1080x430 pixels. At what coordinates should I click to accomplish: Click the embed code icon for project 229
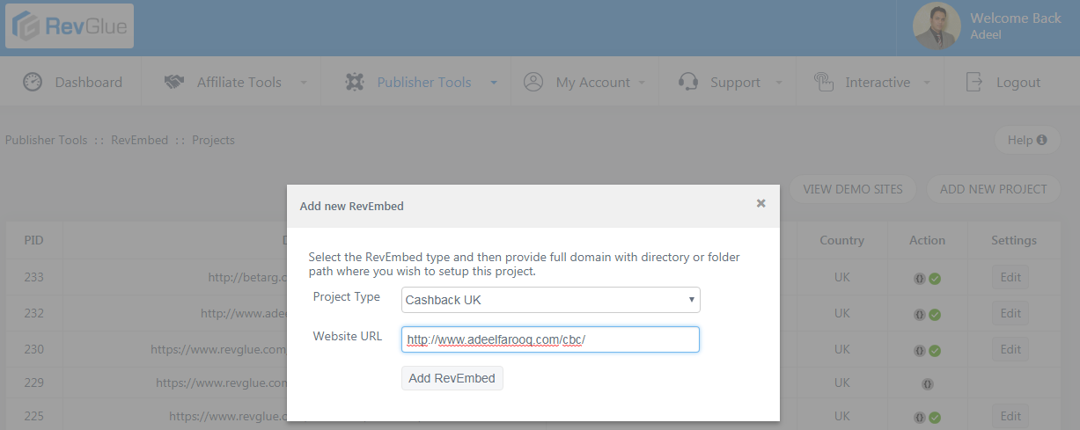927,383
